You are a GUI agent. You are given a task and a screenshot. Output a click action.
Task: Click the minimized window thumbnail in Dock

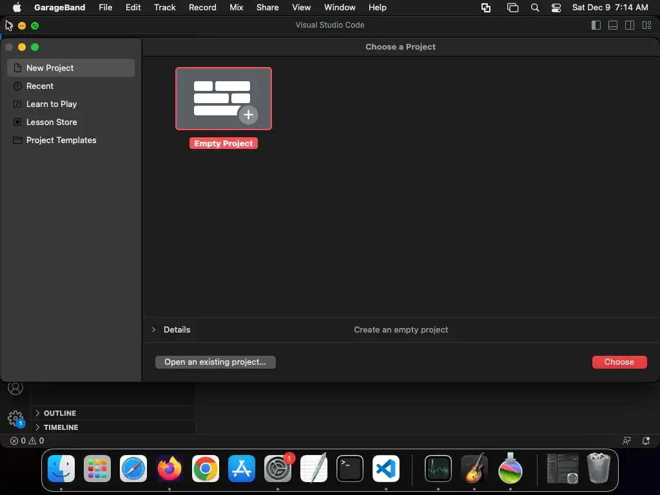tap(562, 468)
